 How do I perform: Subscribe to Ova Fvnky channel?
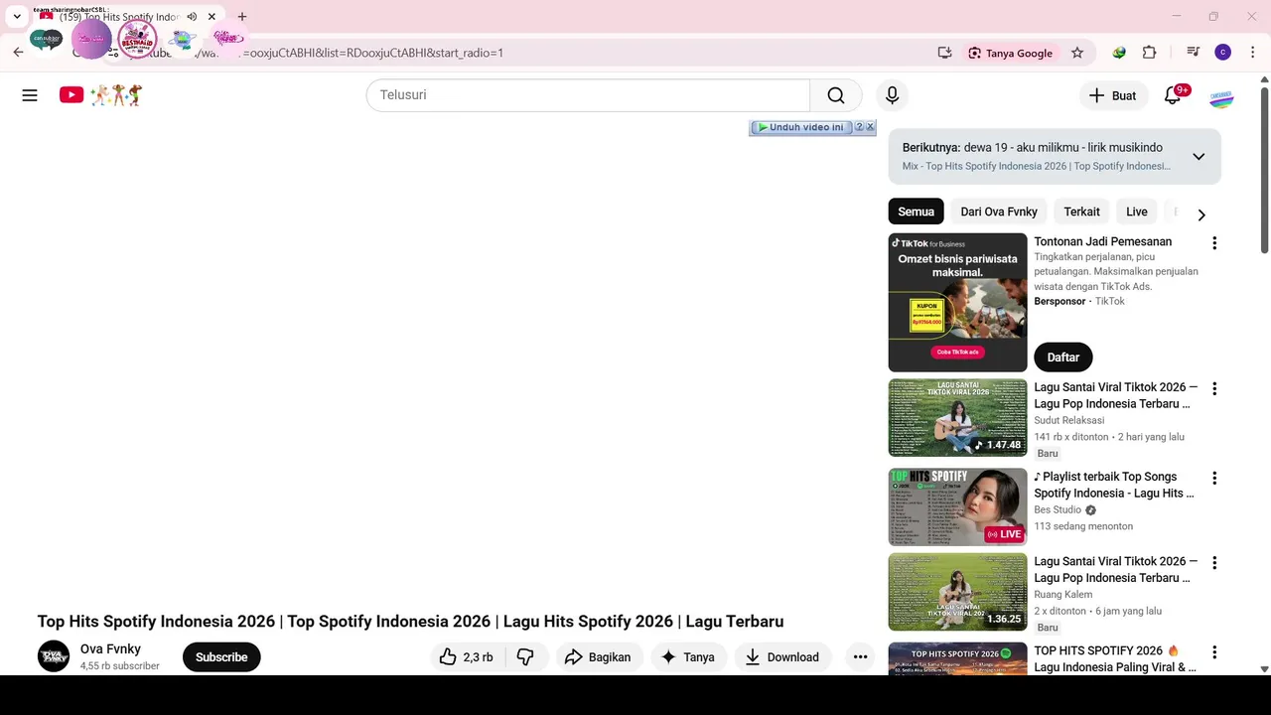[221, 657]
